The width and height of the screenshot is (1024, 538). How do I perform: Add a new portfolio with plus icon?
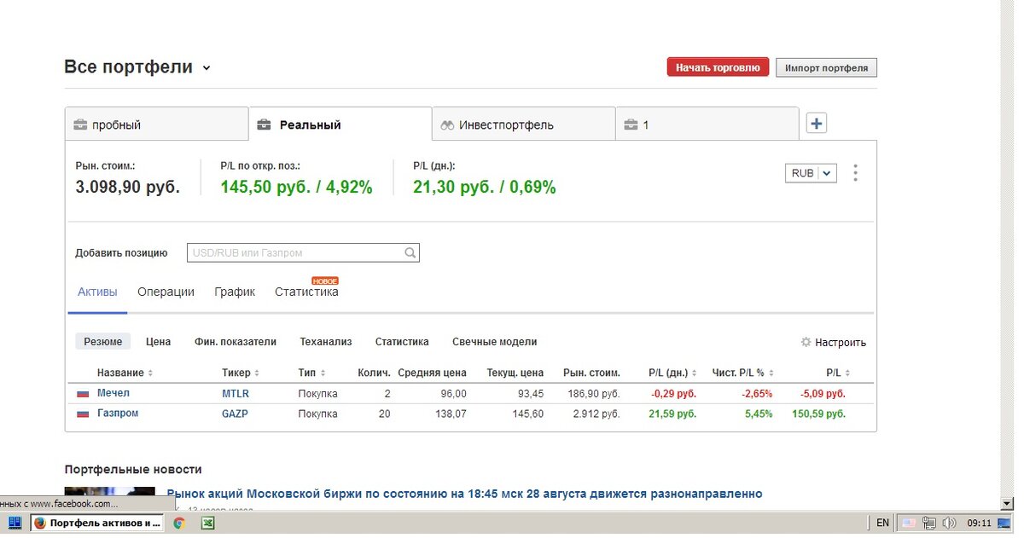point(817,124)
